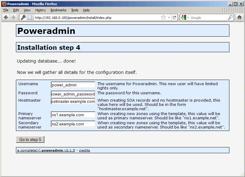The height and width of the screenshot is (177, 245).
Task: Click the 'Password' field label
Action: point(28,93)
